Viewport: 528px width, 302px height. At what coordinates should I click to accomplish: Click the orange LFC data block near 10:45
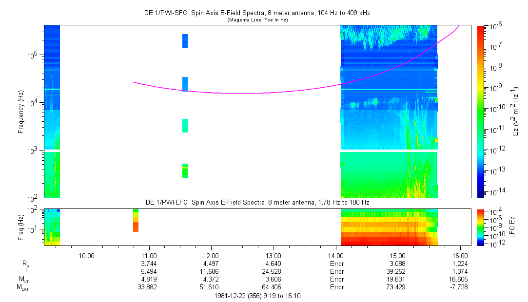[x=136, y=226]
